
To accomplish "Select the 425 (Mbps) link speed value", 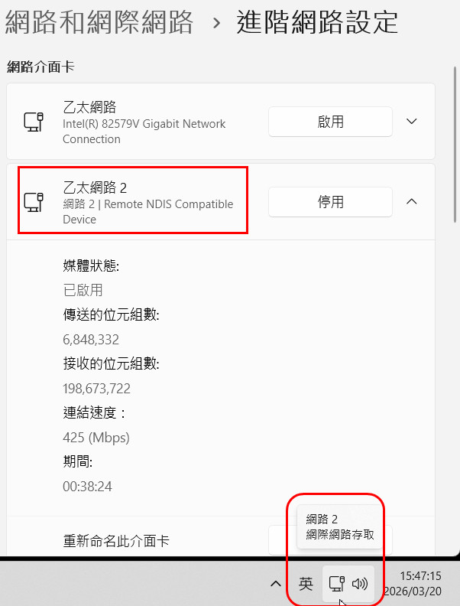I will (x=96, y=438).
